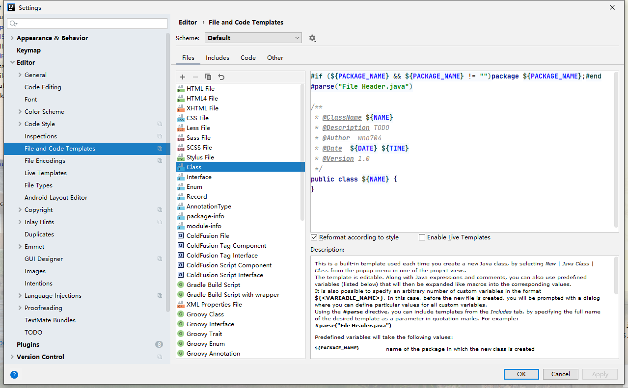Click the help question mark icon
Viewport: 628px width, 388px height.
(14, 375)
